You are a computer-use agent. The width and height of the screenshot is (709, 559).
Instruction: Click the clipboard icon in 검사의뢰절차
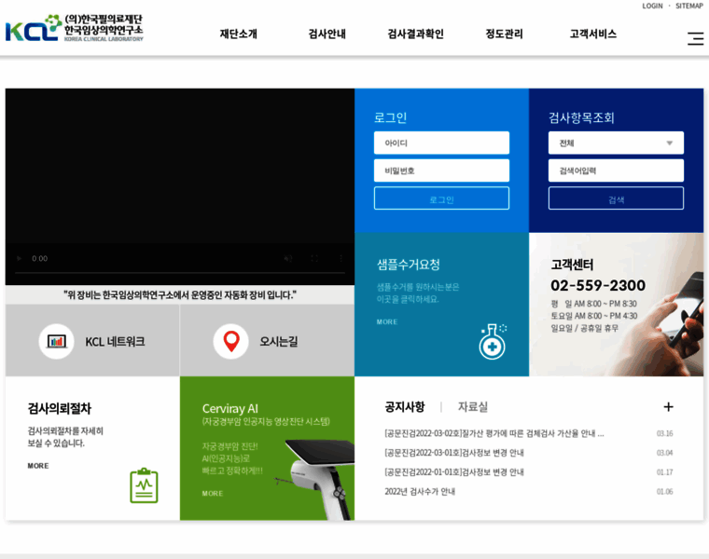click(x=144, y=485)
